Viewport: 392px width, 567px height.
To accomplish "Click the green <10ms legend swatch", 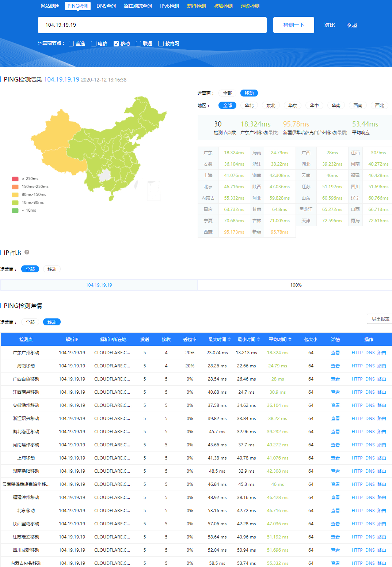I will (15, 211).
